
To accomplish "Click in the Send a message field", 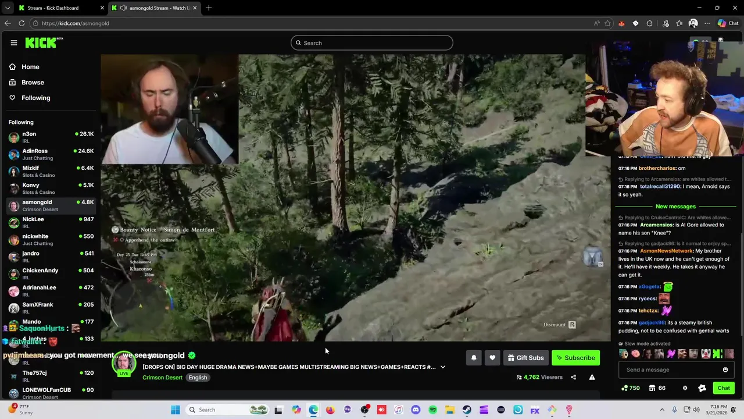I will (671, 370).
